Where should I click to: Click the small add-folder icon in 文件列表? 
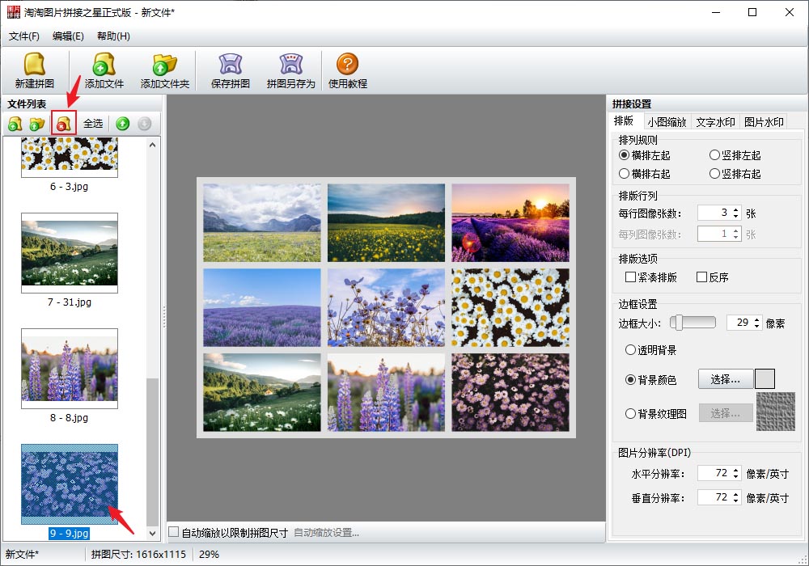coord(36,124)
